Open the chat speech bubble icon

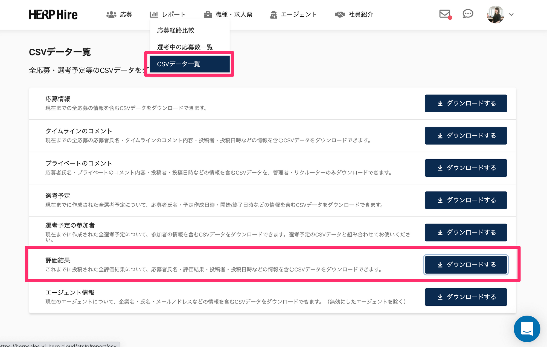click(468, 14)
